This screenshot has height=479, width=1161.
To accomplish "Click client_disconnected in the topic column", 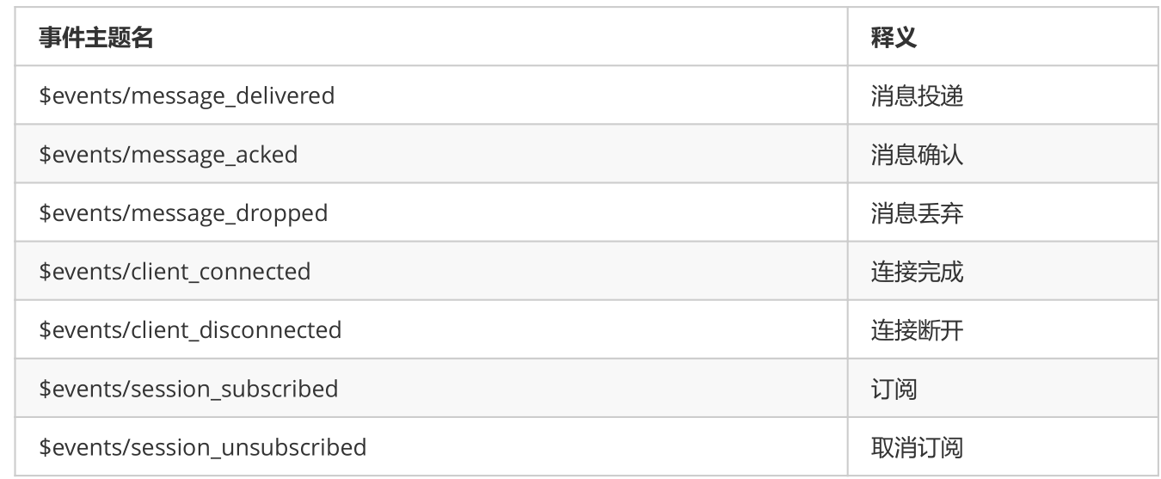I will click(236, 330).
